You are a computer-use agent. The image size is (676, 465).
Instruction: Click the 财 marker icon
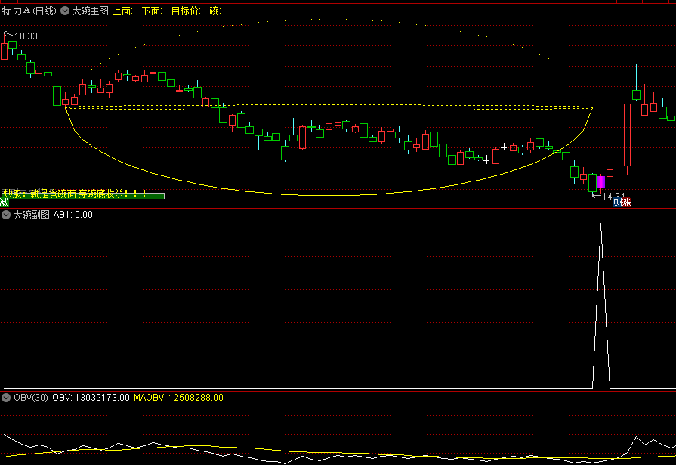click(x=618, y=203)
